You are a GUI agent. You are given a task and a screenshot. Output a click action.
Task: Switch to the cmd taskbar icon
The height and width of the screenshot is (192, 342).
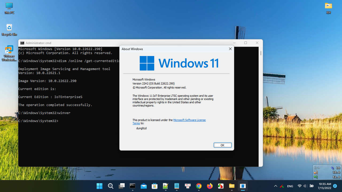[x=133, y=186]
